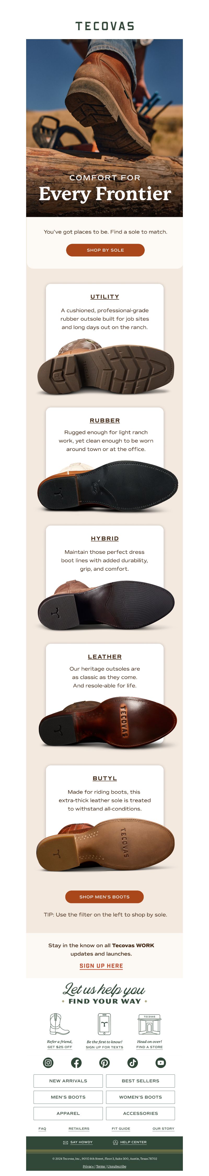Open the Women's Boots category
The image size is (209, 1176).
(x=140, y=1096)
